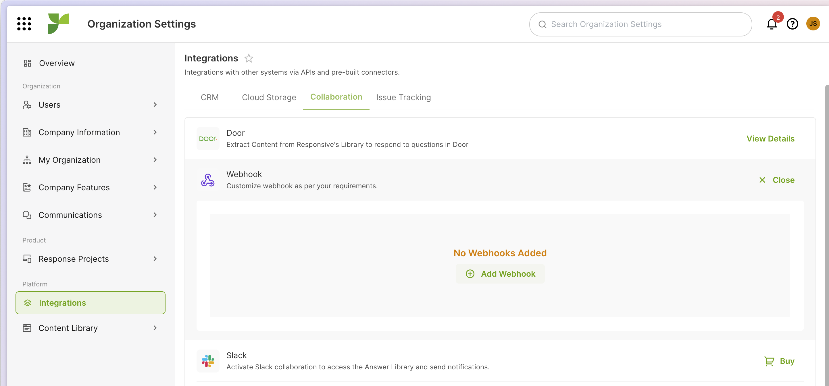Select the Collaboration tab

[x=336, y=97]
